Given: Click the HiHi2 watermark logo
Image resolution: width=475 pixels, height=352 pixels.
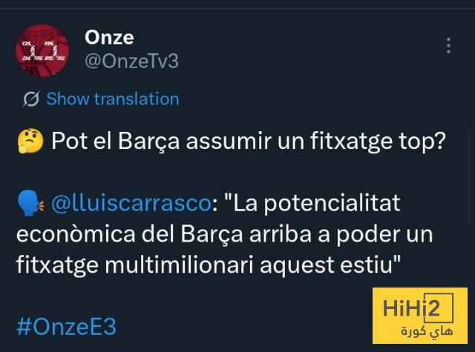Looking at the screenshot, I should pyautogui.click(x=419, y=316).
